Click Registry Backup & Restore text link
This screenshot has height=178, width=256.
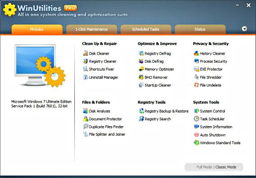coord(166,111)
